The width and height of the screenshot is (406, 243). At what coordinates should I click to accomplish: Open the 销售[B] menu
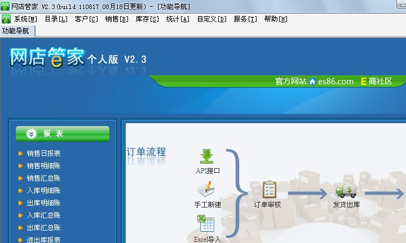pos(117,19)
